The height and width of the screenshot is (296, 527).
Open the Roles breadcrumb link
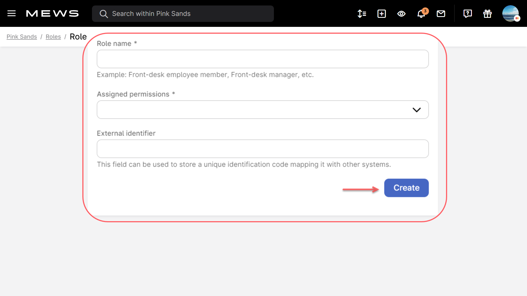click(x=53, y=36)
